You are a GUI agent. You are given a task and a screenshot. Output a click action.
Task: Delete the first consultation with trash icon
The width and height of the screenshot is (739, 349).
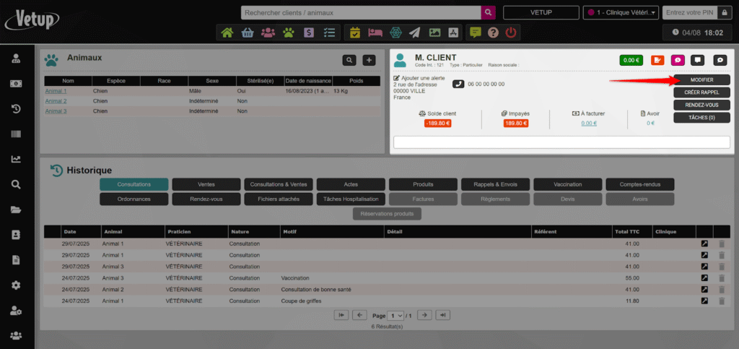click(x=722, y=244)
